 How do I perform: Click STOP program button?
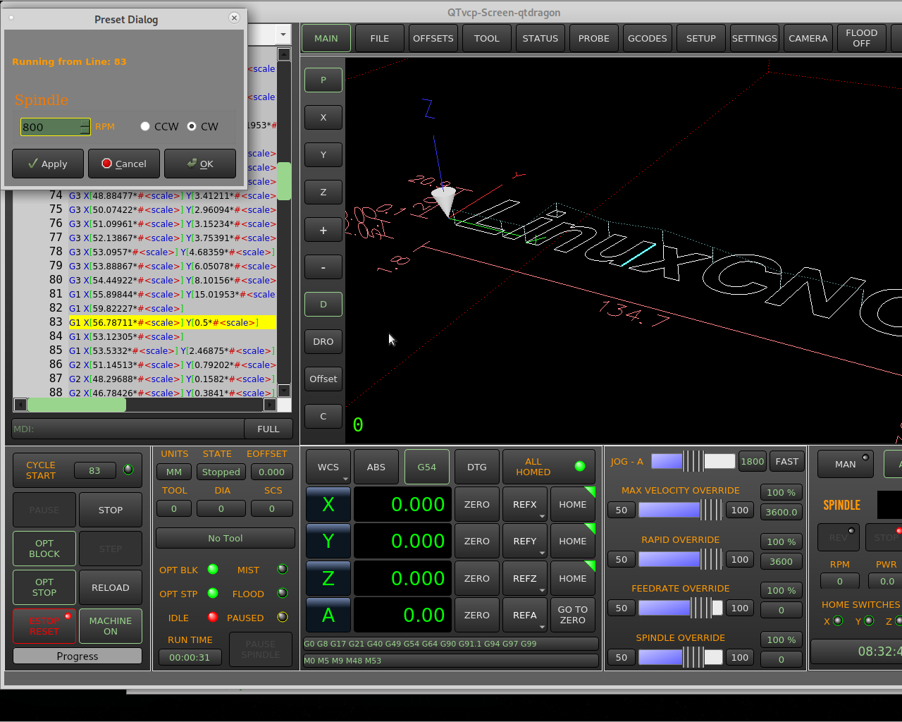[111, 510]
